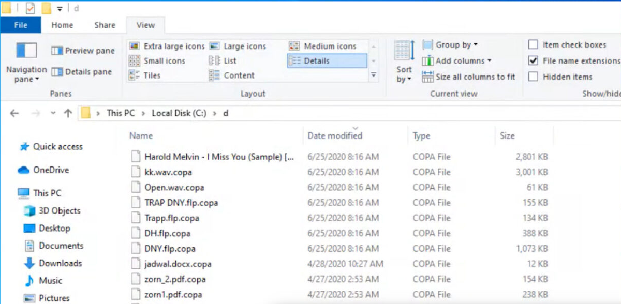Click This PC in address bar
621x304 pixels.
pos(121,113)
